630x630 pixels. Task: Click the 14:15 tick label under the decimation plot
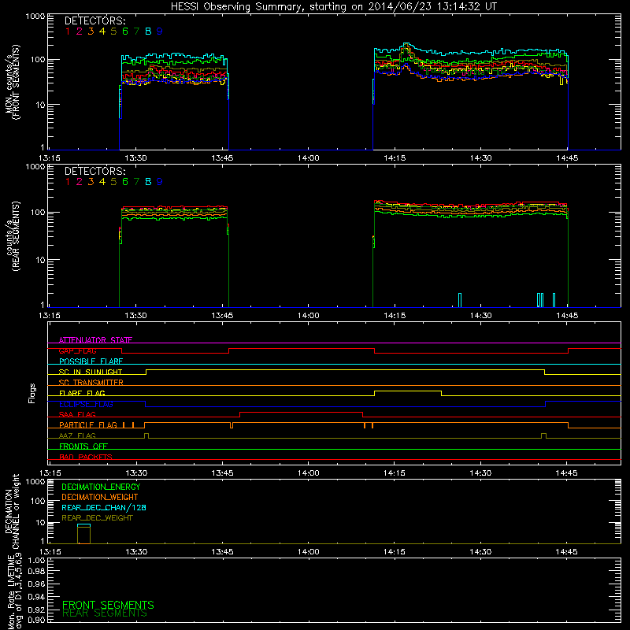395,552
